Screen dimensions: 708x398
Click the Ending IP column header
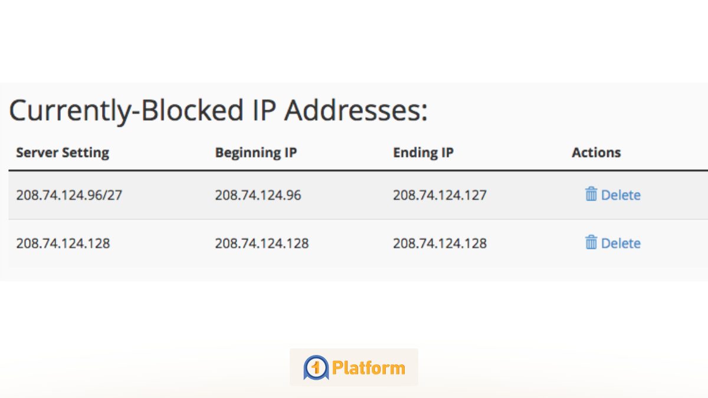[x=424, y=152]
